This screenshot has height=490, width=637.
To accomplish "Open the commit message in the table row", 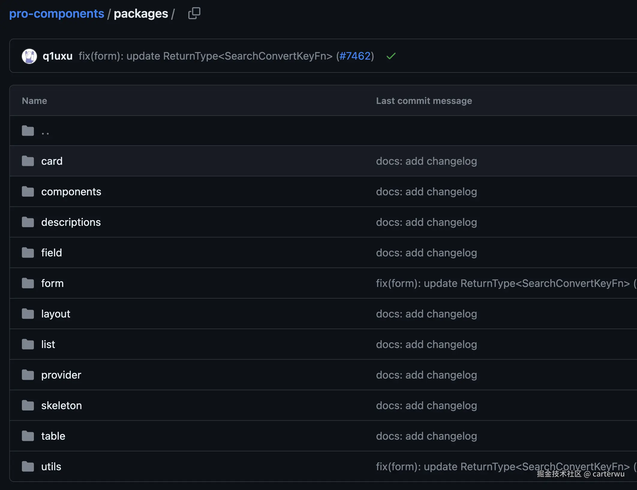I will 503,283.
